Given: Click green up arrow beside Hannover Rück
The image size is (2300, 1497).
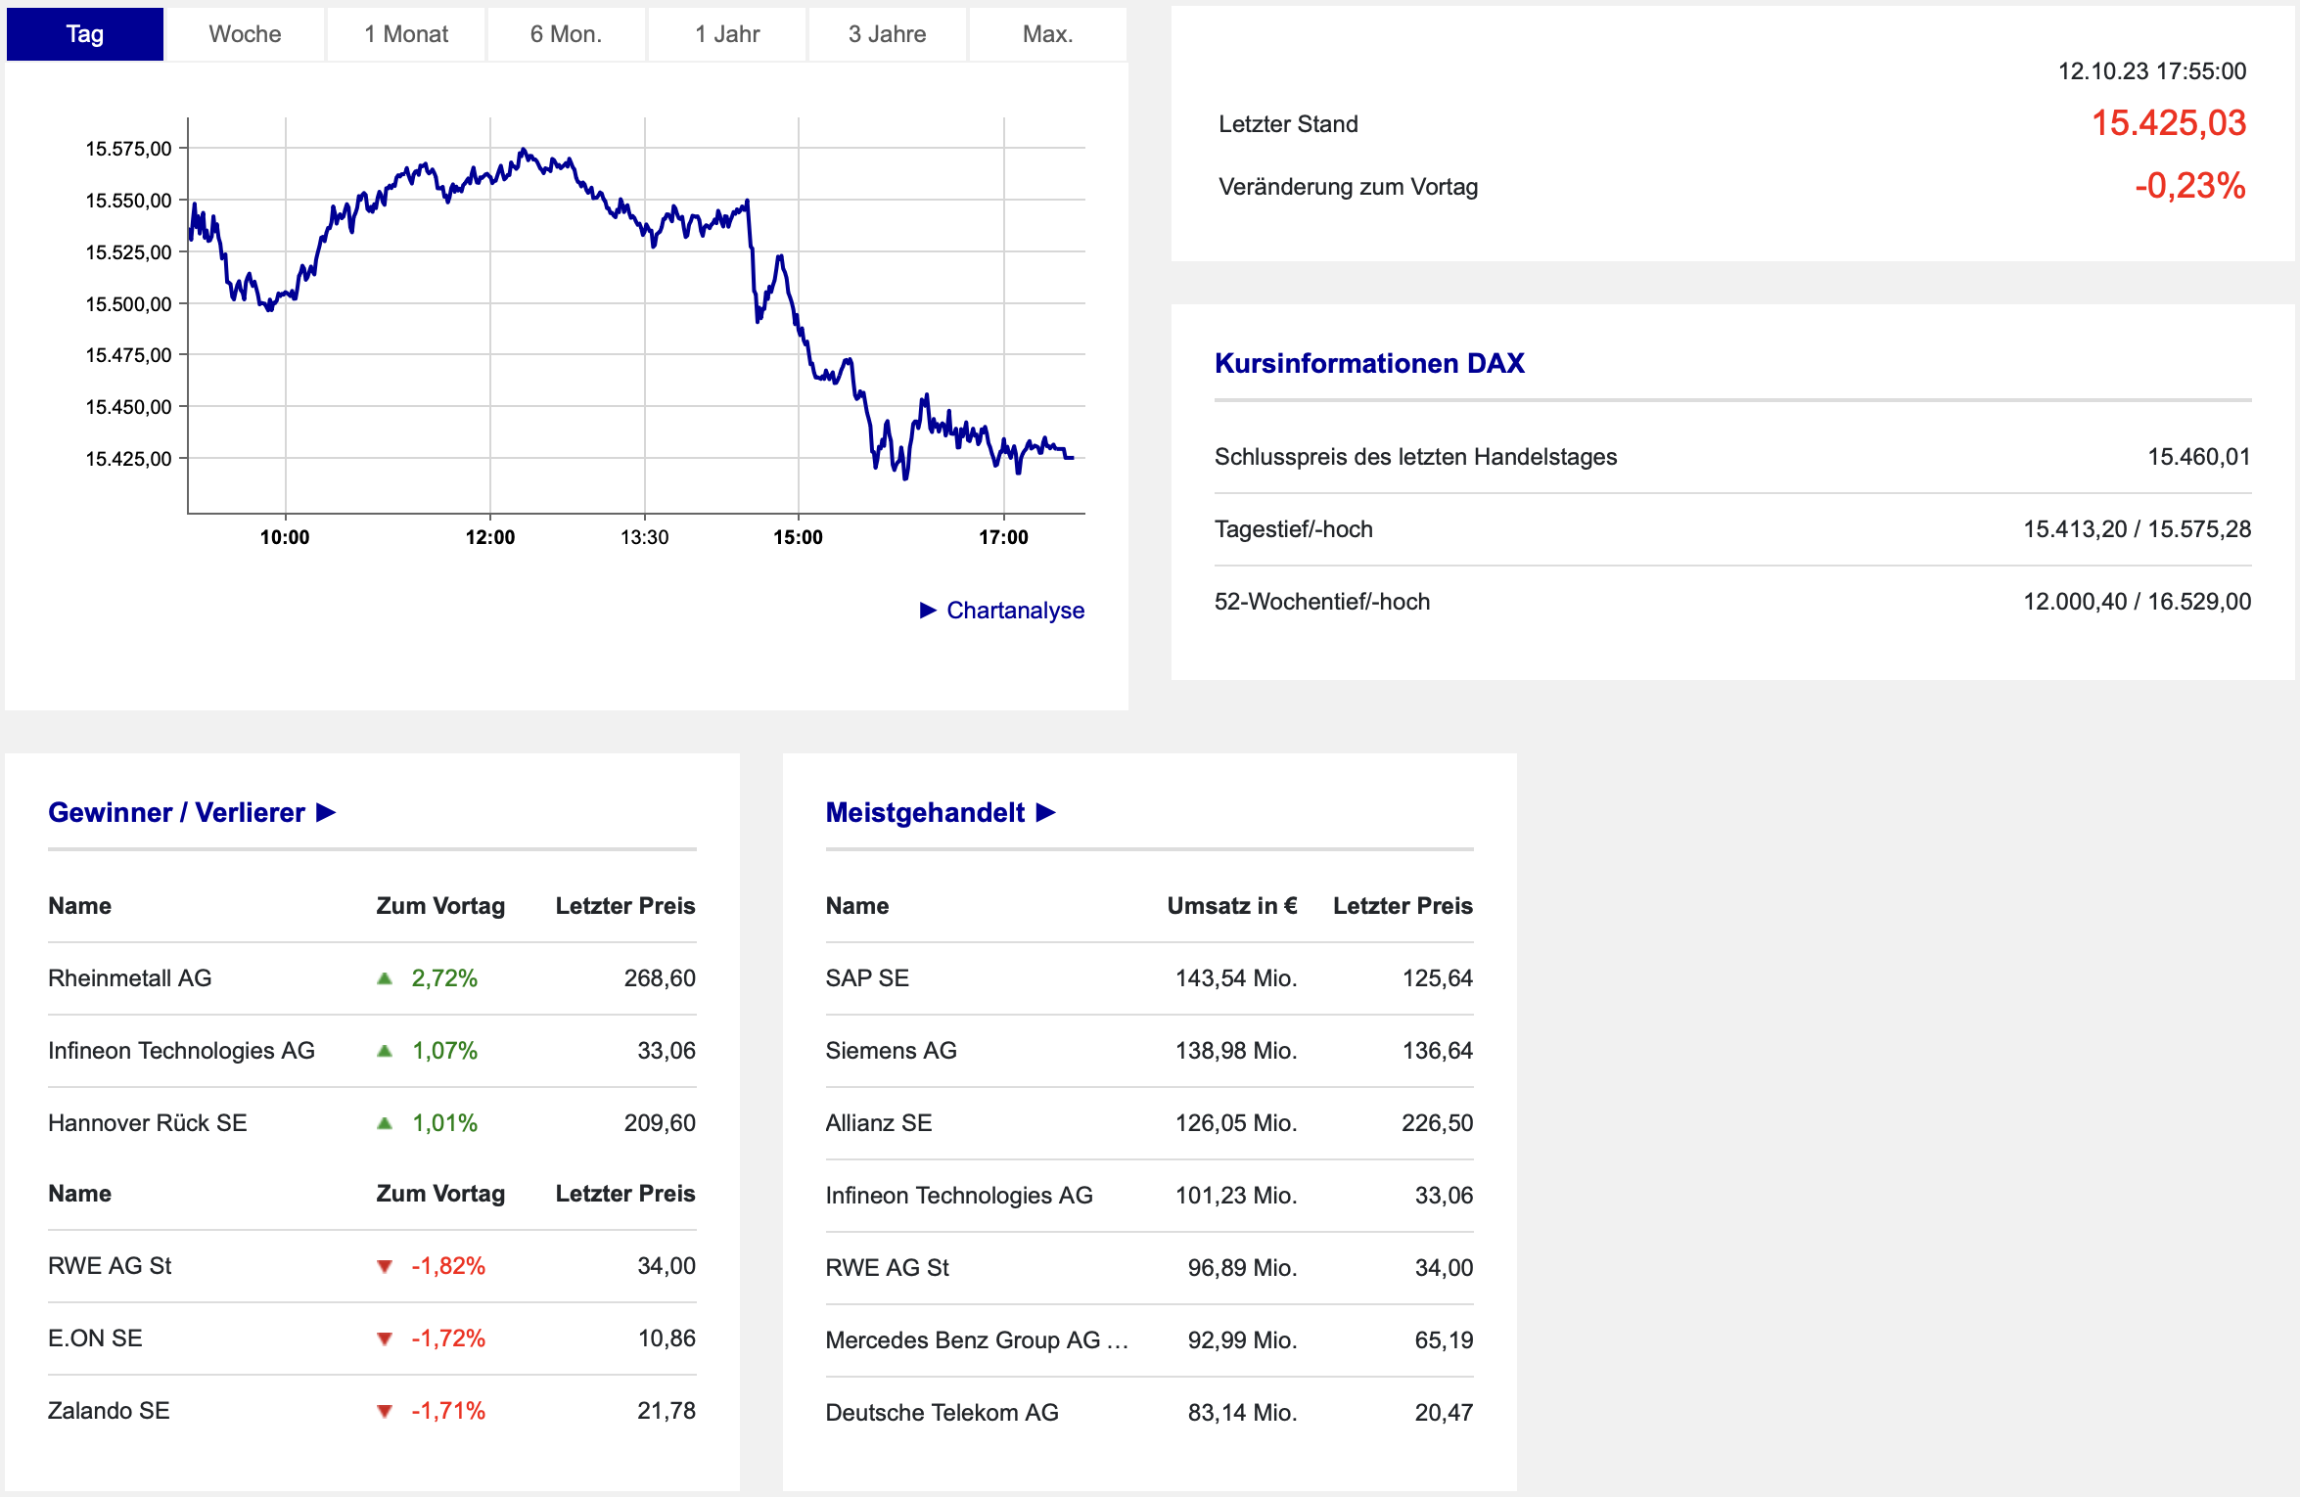Looking at the screenshot, I should tap(385, 1123).
